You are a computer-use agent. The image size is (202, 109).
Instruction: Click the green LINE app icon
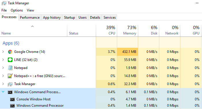tap(10, 60)
